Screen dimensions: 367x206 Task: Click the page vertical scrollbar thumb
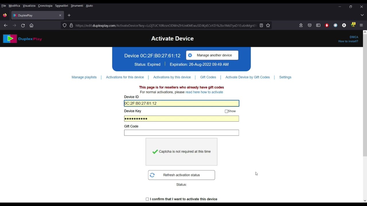pyautogui.click(x=365, y=95)
